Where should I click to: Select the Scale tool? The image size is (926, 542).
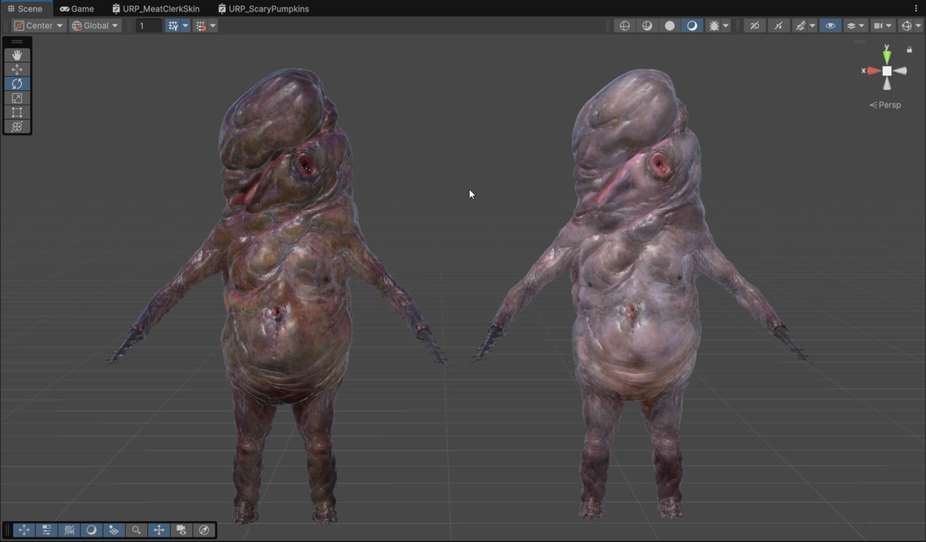pos(17,98)
